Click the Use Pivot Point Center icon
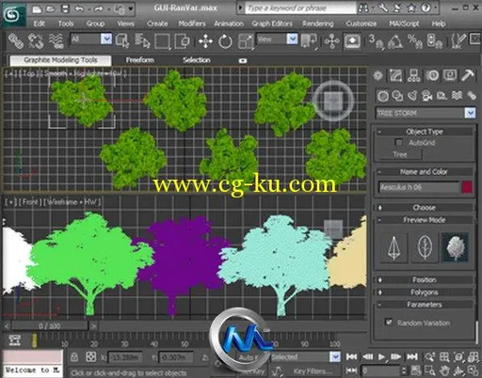Viewport: 482px width, 378px height. (x=309, y=41)
